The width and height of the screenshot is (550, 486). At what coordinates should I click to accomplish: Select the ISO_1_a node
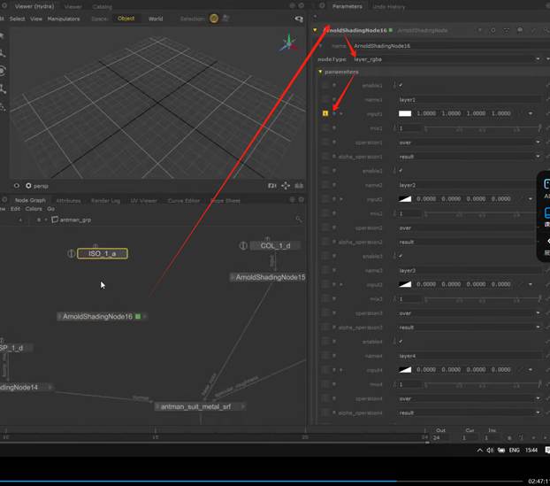coord(103,253)
